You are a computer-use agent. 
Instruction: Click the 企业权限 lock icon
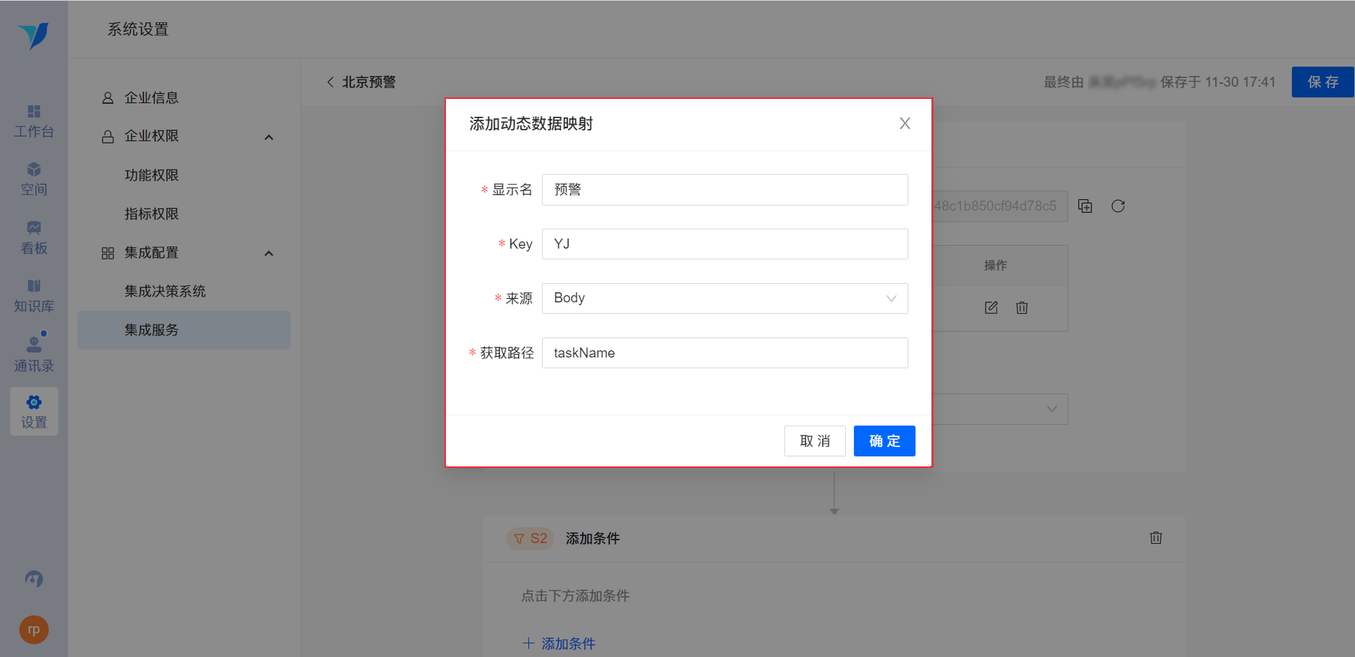click(108, 136)
